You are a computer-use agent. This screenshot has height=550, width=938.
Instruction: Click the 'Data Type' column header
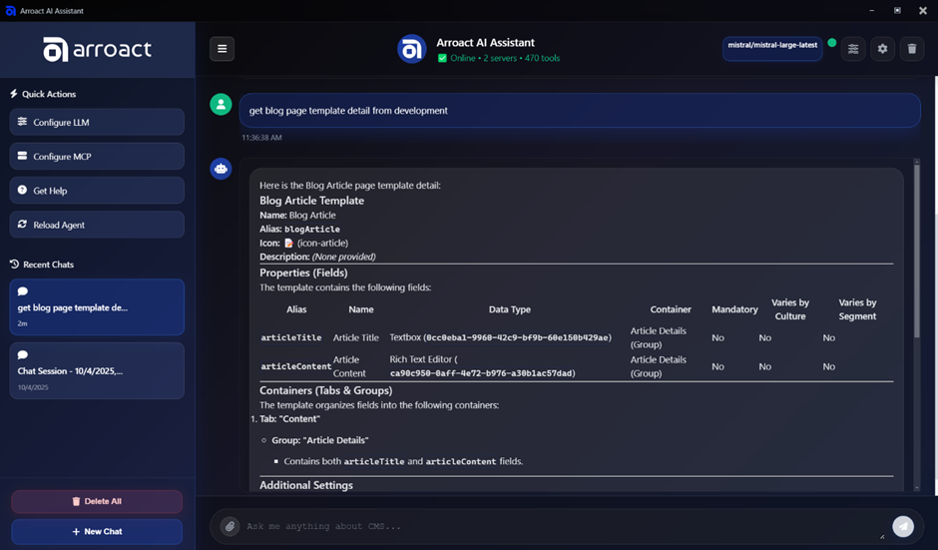click(x=509, y=309)
